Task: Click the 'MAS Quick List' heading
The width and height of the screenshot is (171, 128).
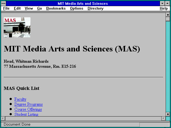Action: [21, 88]
